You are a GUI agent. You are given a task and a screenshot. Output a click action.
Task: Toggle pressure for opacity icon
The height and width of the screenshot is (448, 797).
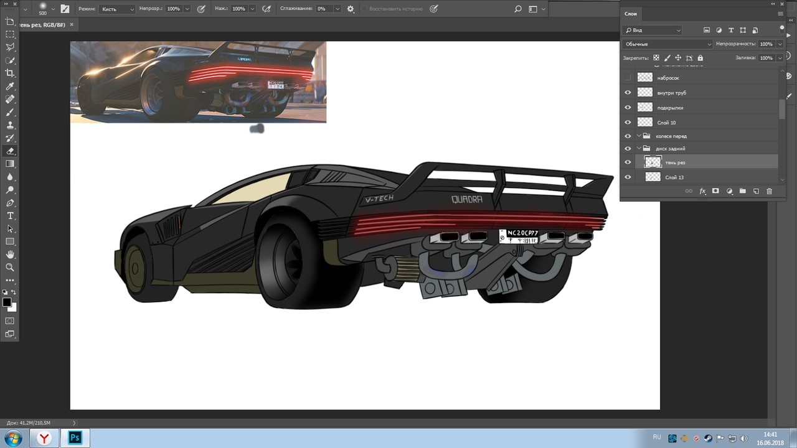coord(201,9)
